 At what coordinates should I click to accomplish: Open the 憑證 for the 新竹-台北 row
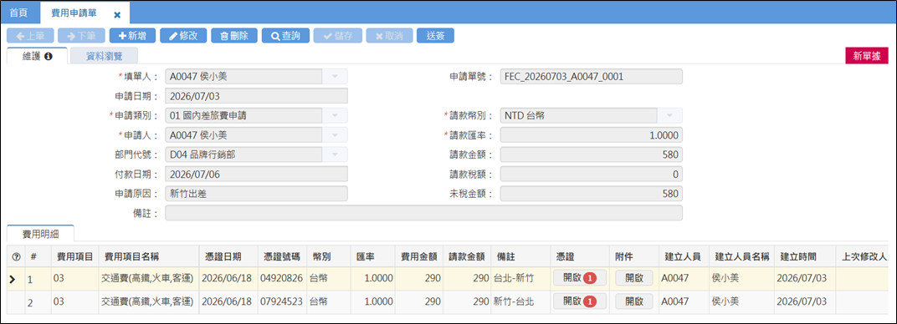(580, 301)
